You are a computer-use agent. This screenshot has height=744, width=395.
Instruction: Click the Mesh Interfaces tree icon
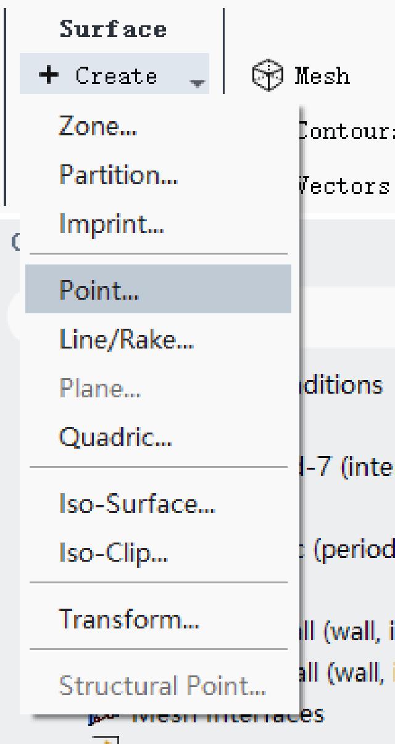click(95, 719)
